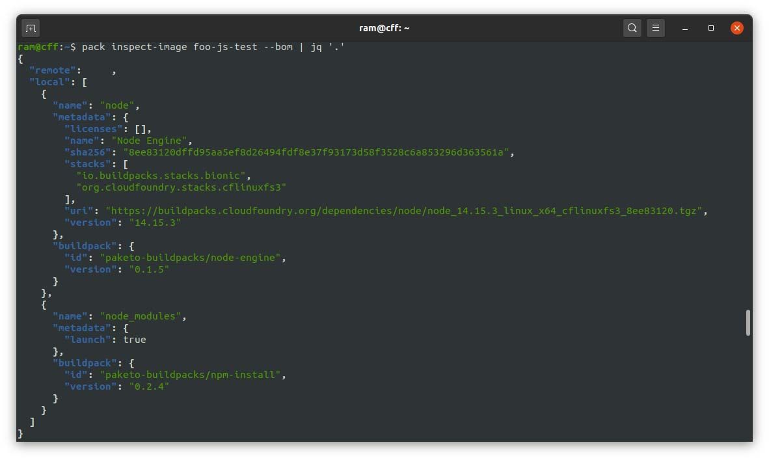This screenshot has height=460, width=769.
Task: Open the terminal search tool
Action: [632, 28]
